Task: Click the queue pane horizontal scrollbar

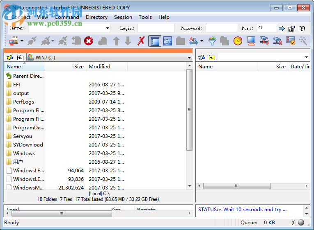Action: click(x=62, y=214)
